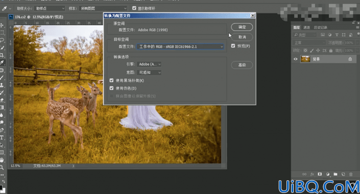Click the lock position icon
Viewport: 360px width, 194px height.
(x=318, y=50)
